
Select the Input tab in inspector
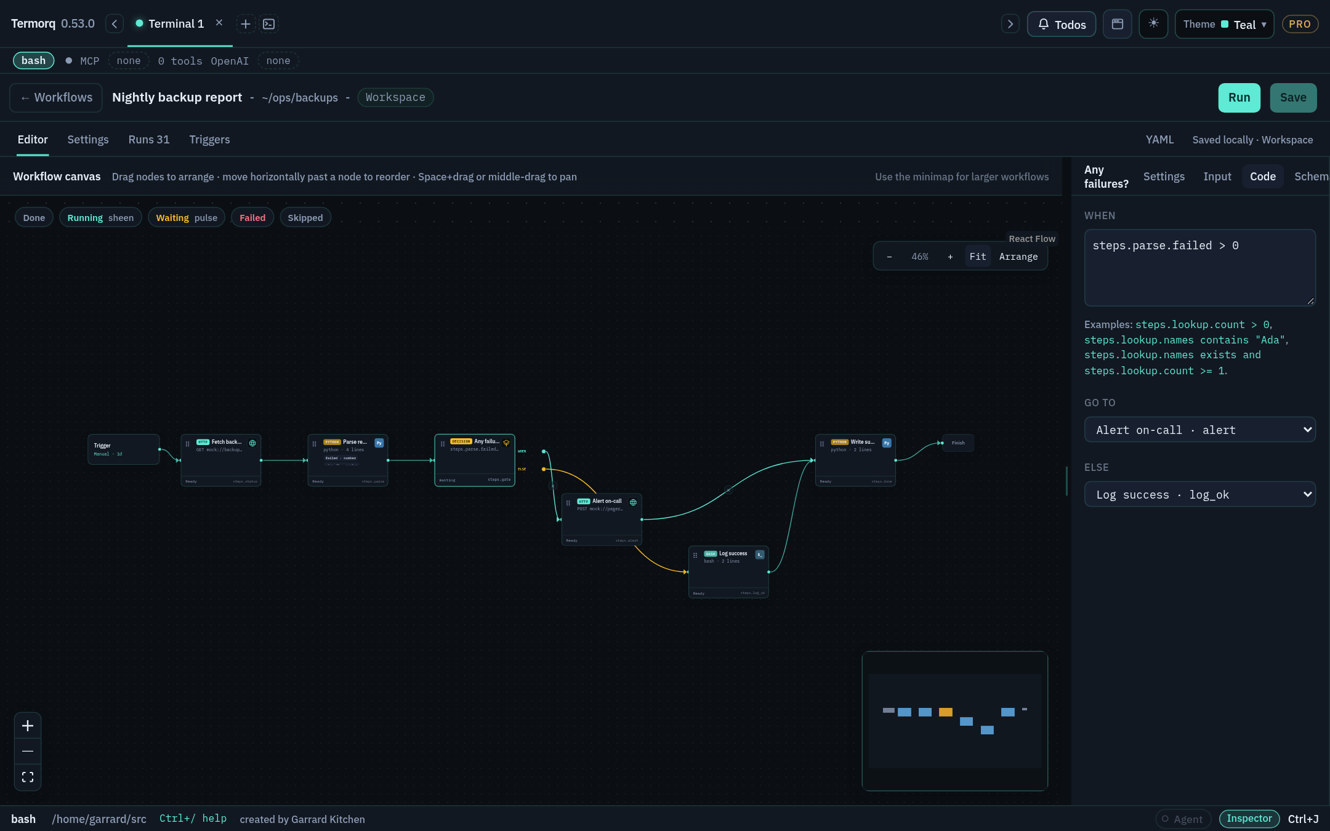(1217, 177)
